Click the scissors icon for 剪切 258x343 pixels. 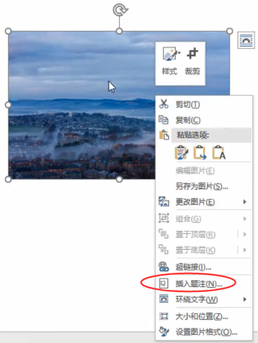pos(164,104)
